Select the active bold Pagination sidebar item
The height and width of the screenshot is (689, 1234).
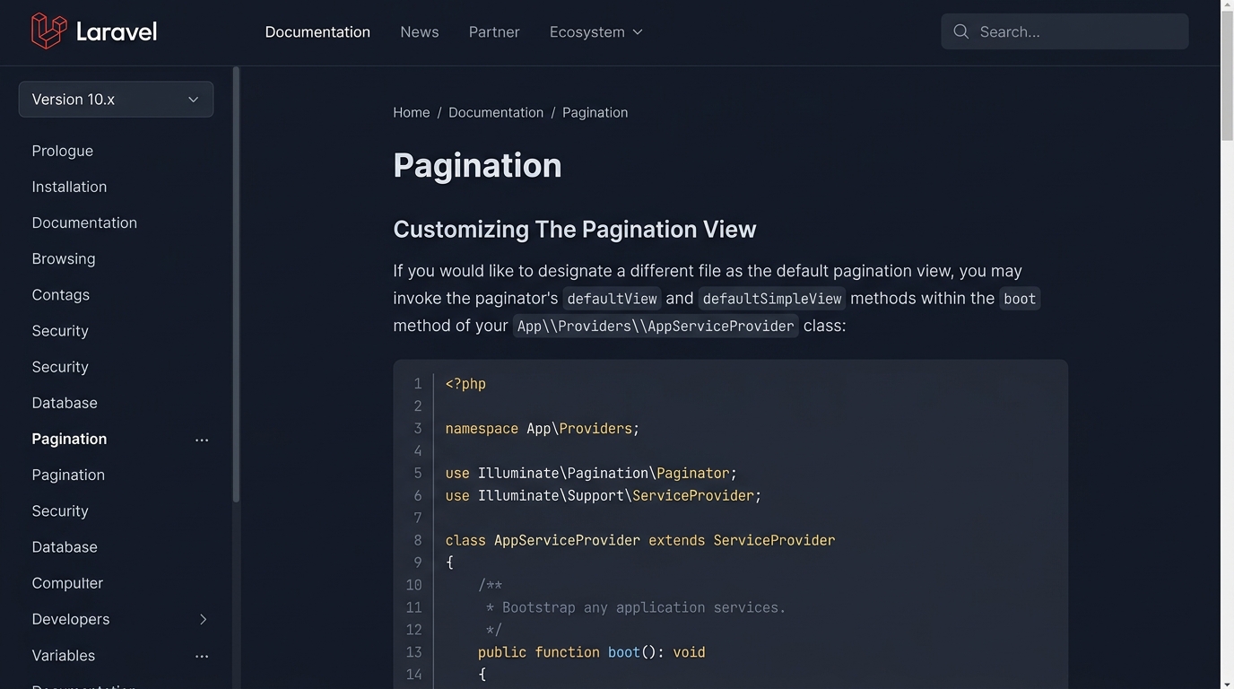tap(69, 439)
